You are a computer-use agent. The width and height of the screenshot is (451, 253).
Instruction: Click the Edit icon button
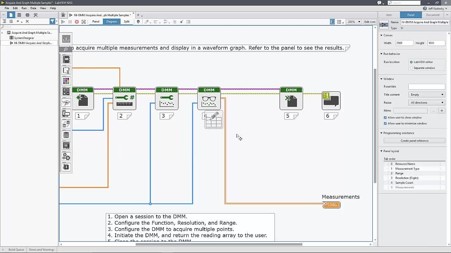click(x=370, y=22)
